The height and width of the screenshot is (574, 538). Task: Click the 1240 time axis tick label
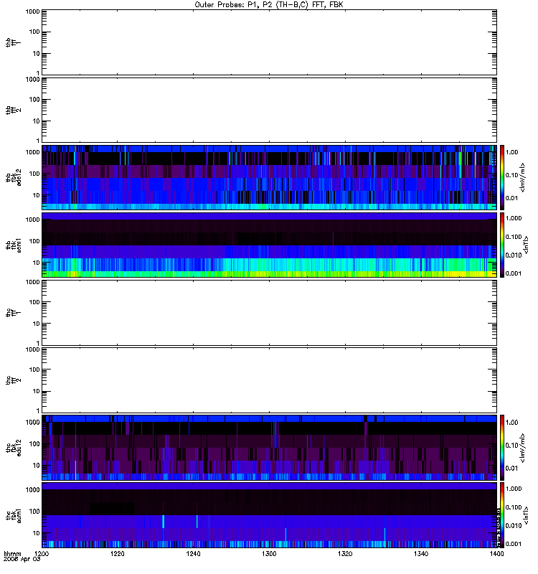[x=193, y=554]
